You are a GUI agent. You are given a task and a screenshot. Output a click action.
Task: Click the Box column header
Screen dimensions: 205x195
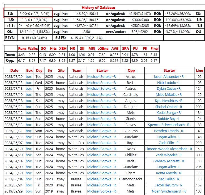click(x=29, y=70)
